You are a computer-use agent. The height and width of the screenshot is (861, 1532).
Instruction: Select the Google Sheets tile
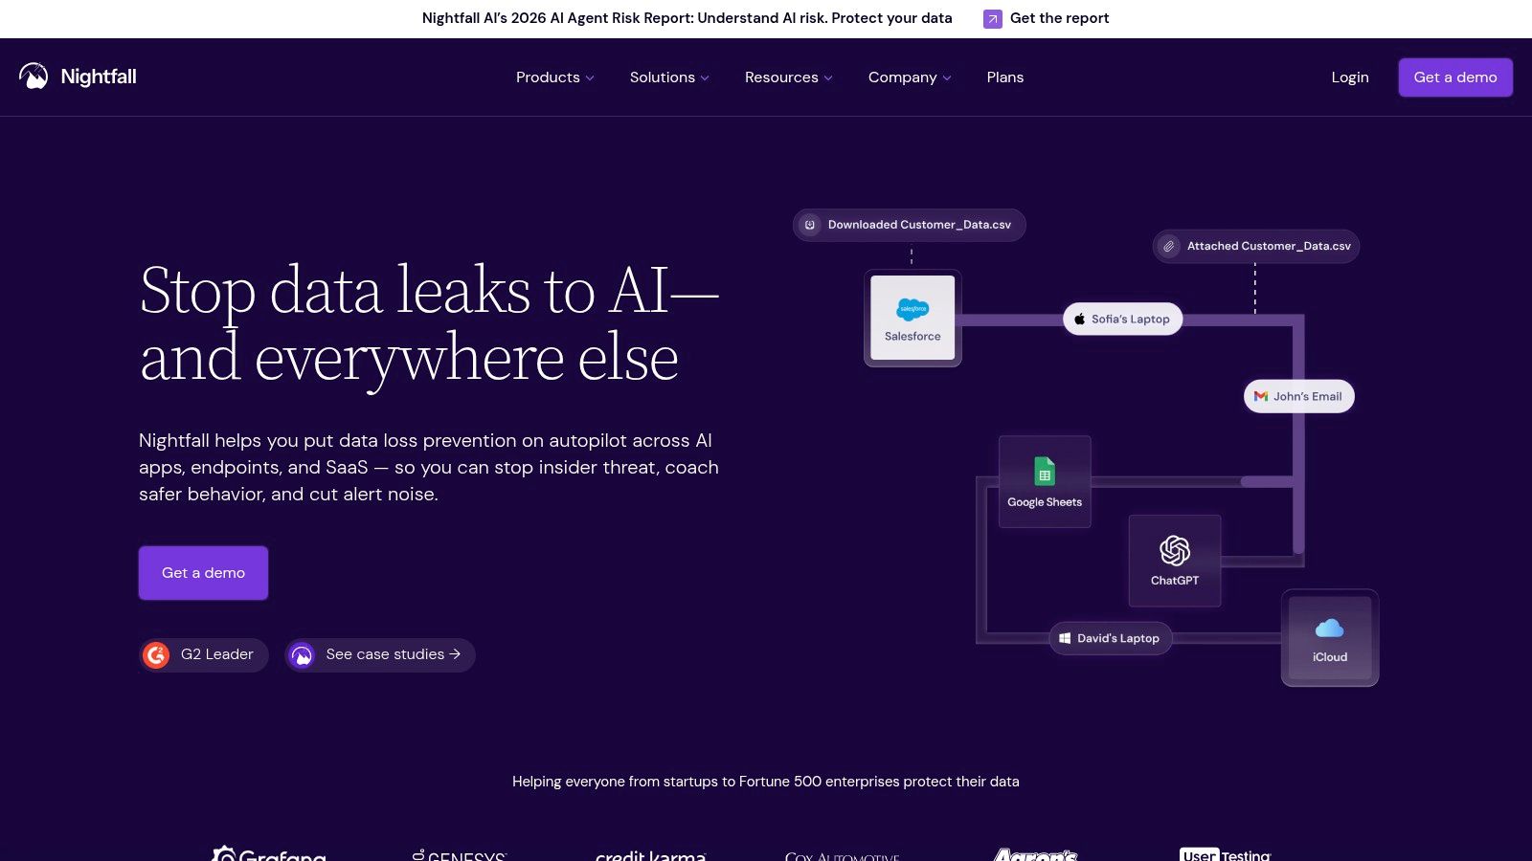point(1045,481)
